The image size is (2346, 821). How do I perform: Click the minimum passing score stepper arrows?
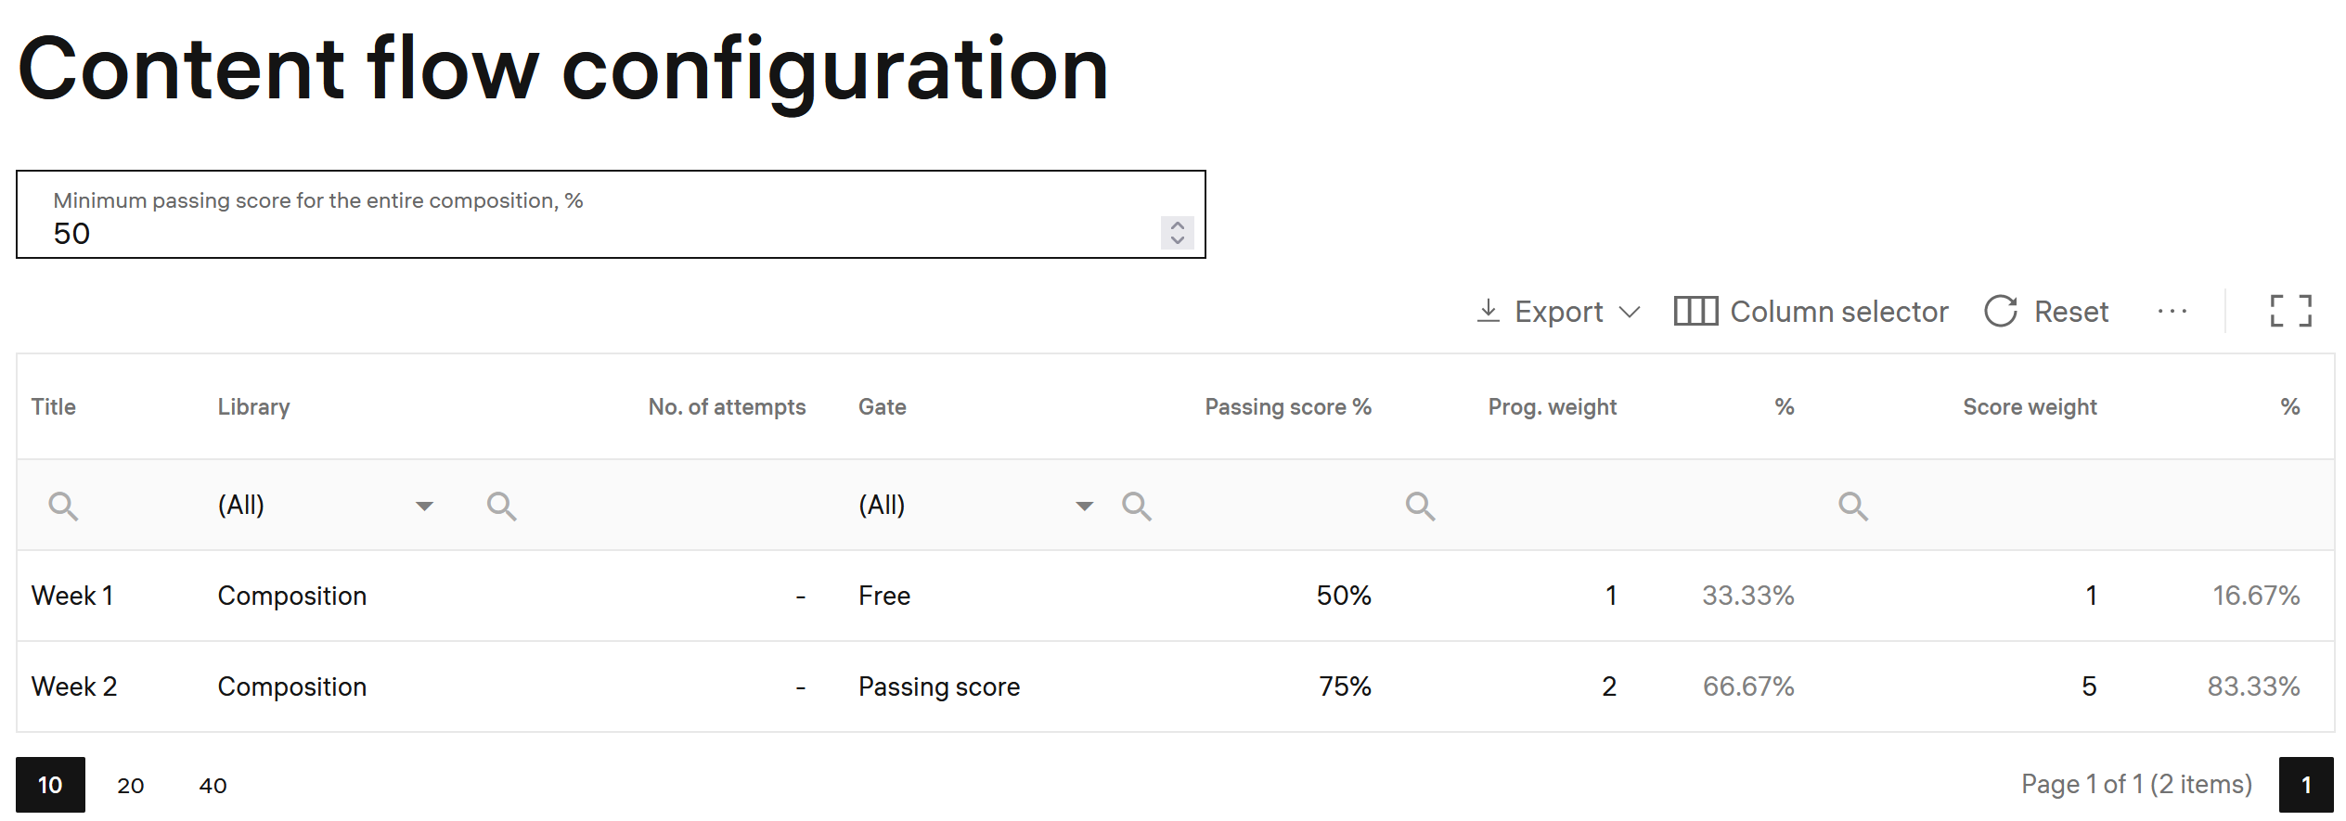(1177, 232)
